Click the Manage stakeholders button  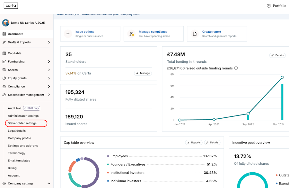pos(143,73)
